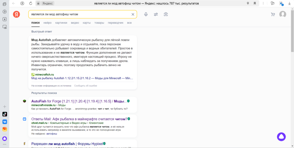Click the green shield badge on Hypixel result

click(104, 144)
